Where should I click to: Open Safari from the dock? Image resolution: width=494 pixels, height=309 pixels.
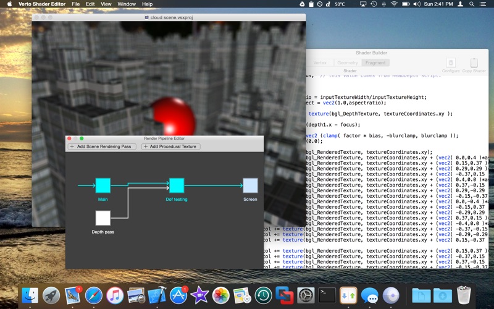point(94,295)
